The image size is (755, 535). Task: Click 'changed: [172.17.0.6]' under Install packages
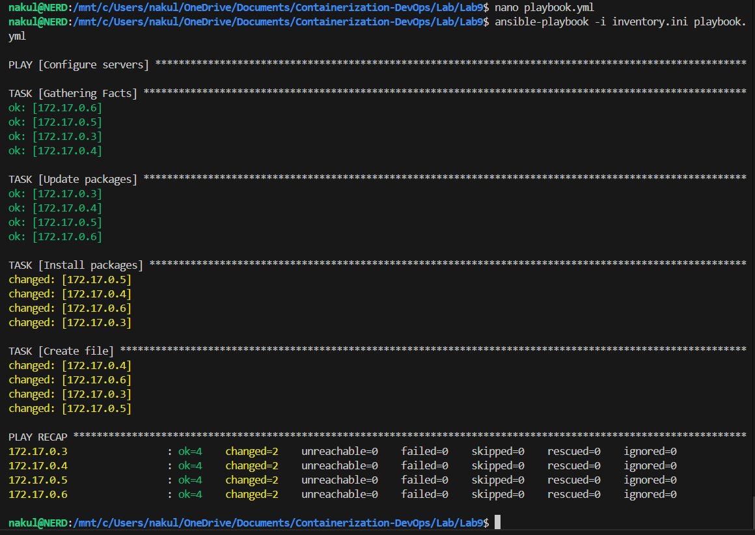pyautogui.click(x=70, y=309)
